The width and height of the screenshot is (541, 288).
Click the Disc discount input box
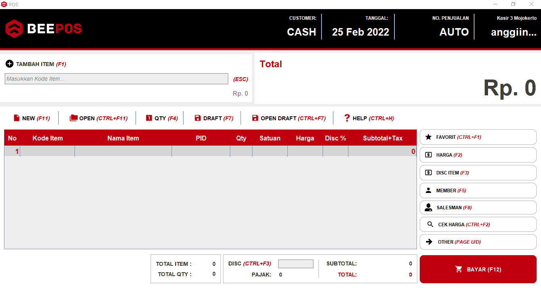click(296, 264)
